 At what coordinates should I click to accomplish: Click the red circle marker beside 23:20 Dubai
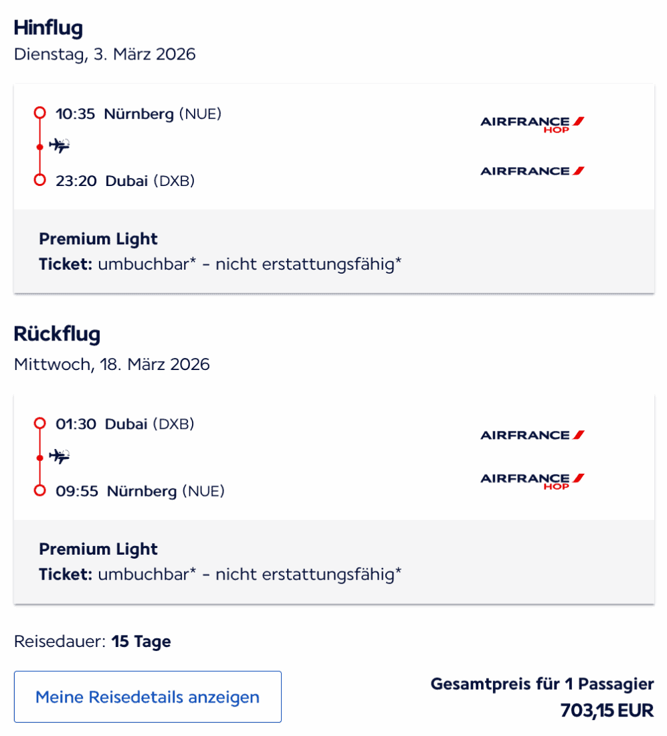tap(39, 180)
